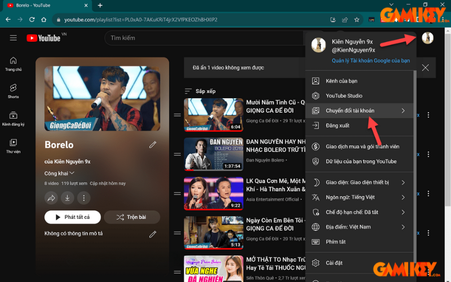Open YouTube Studio from account menu
This screenshot has width=451, height=282.
(359, 96)
